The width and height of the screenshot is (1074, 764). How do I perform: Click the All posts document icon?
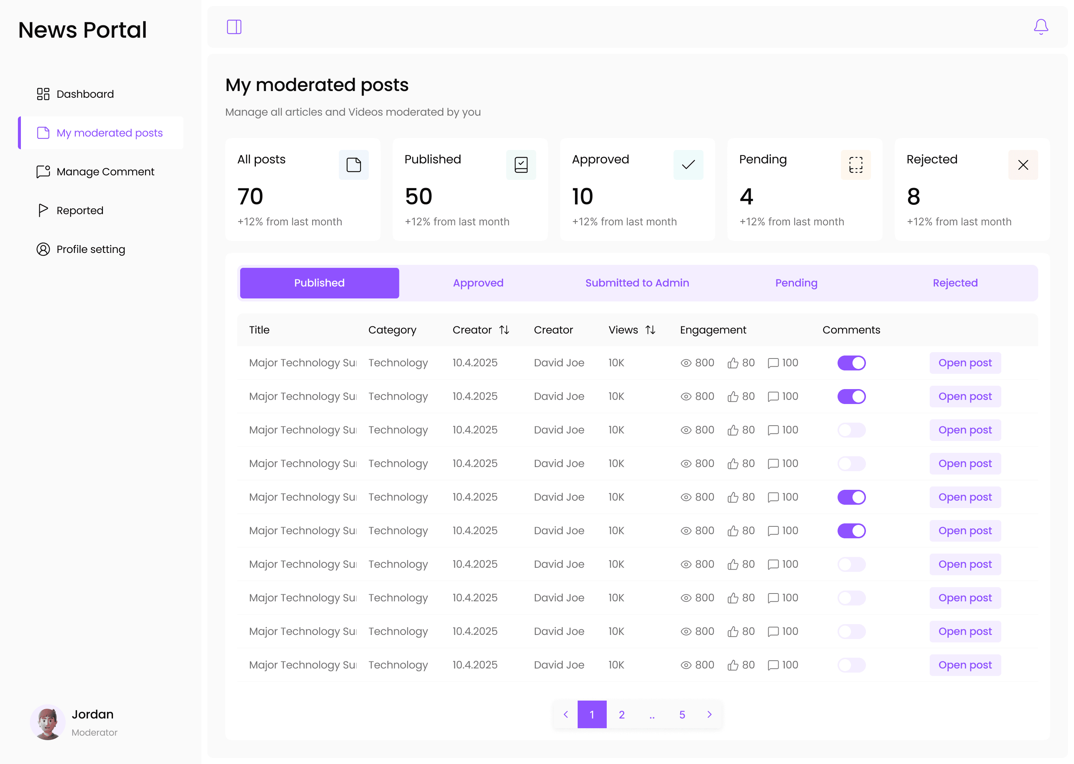tap(354, 165)
